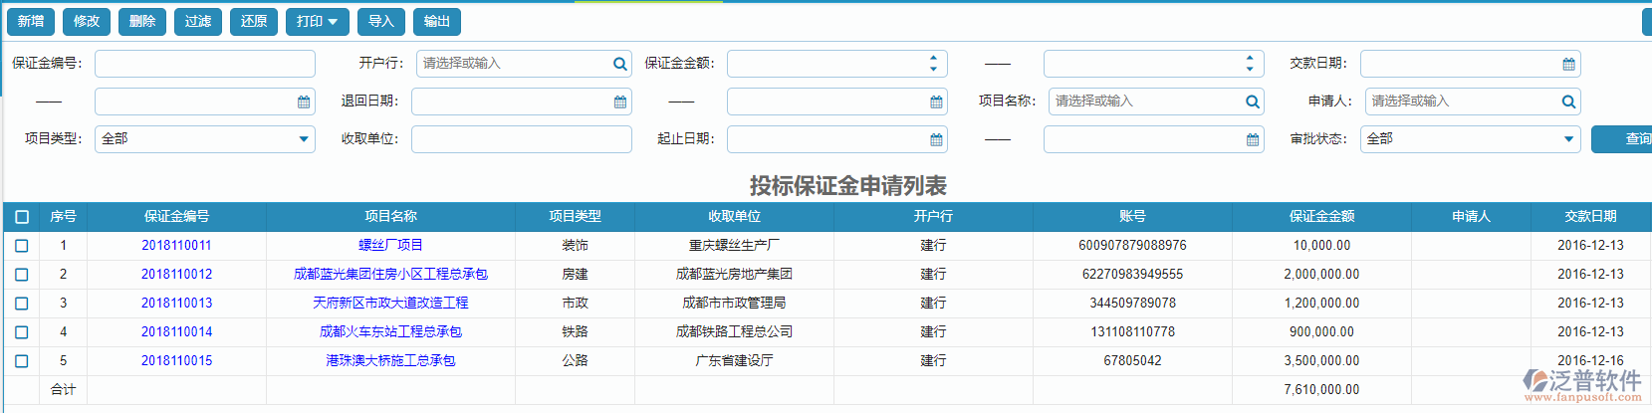Check the select-all checkbox in table header
Viewport: 1652px width, 413px height.
click(x=22, y=217)
